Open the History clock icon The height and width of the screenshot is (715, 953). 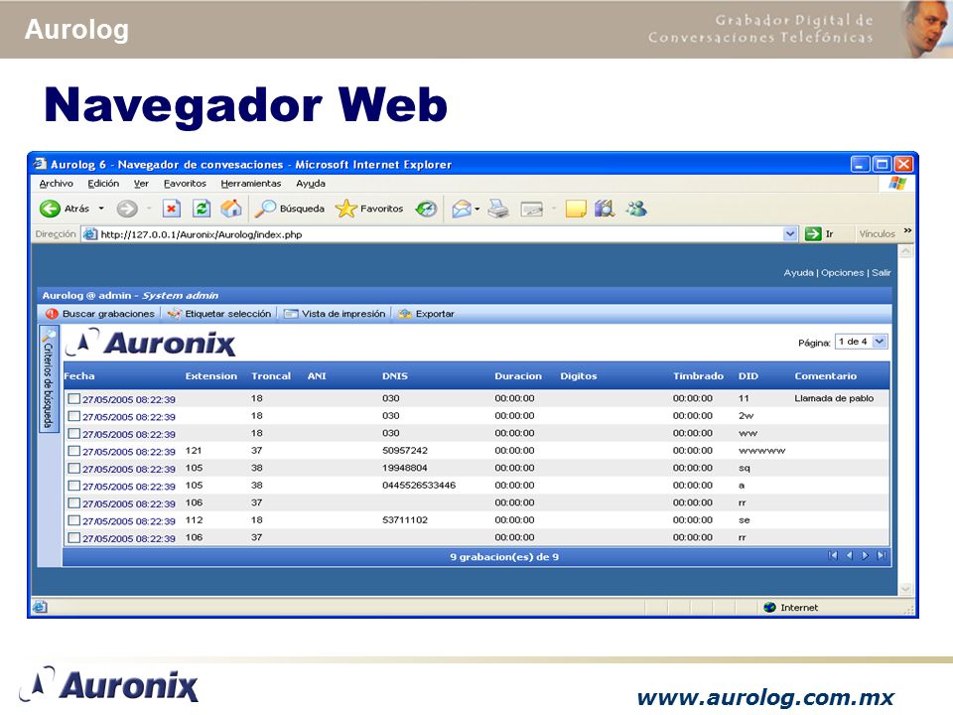pos(426,210)
